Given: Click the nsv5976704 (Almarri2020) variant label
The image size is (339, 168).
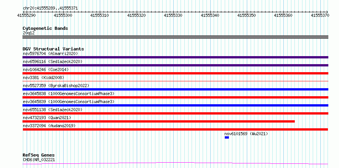Looking at the screenshot, I should [x=50, y=53].
